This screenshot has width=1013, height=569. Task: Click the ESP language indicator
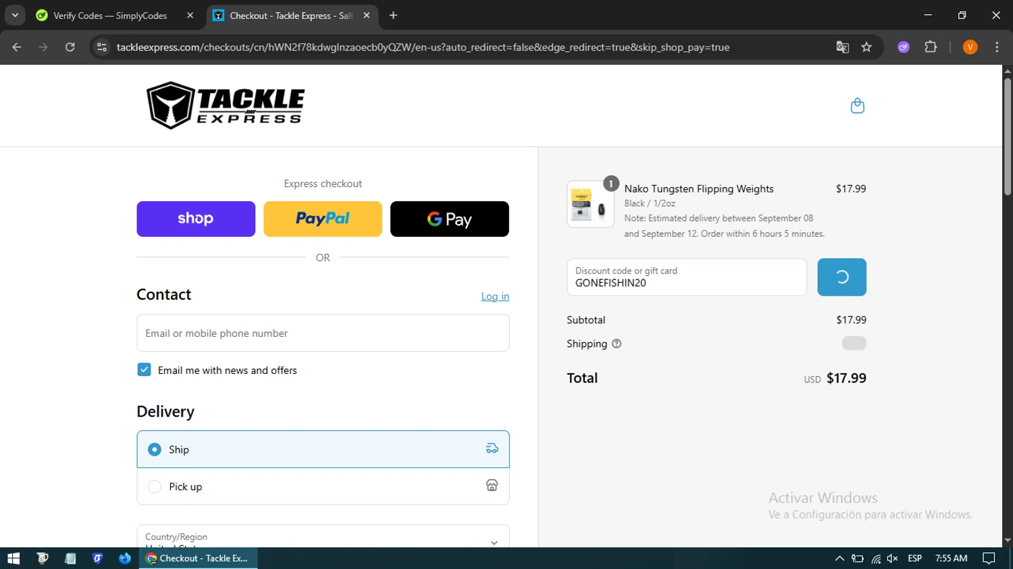point(915,558)
